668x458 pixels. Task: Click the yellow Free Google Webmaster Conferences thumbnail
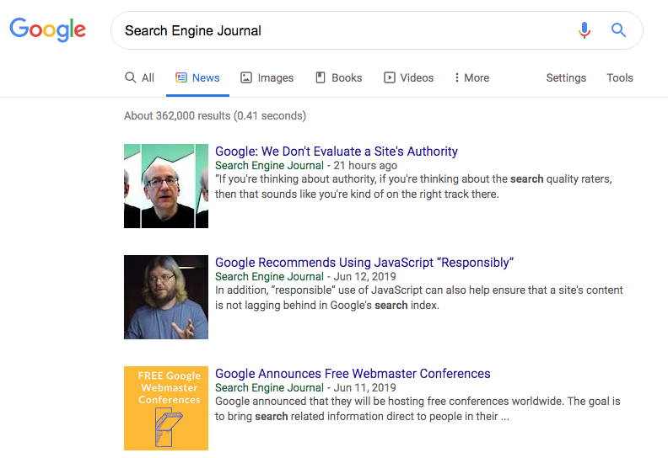tap(166, 408)
